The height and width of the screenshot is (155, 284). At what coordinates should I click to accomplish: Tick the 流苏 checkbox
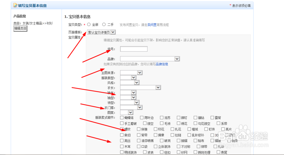click(162, 118)
